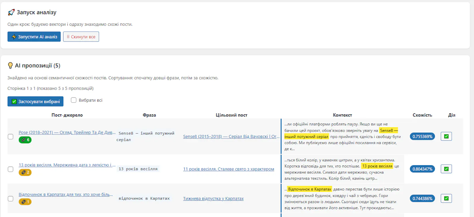Open target post Sense8 (2015–2018) link

(x=231, y=136)
